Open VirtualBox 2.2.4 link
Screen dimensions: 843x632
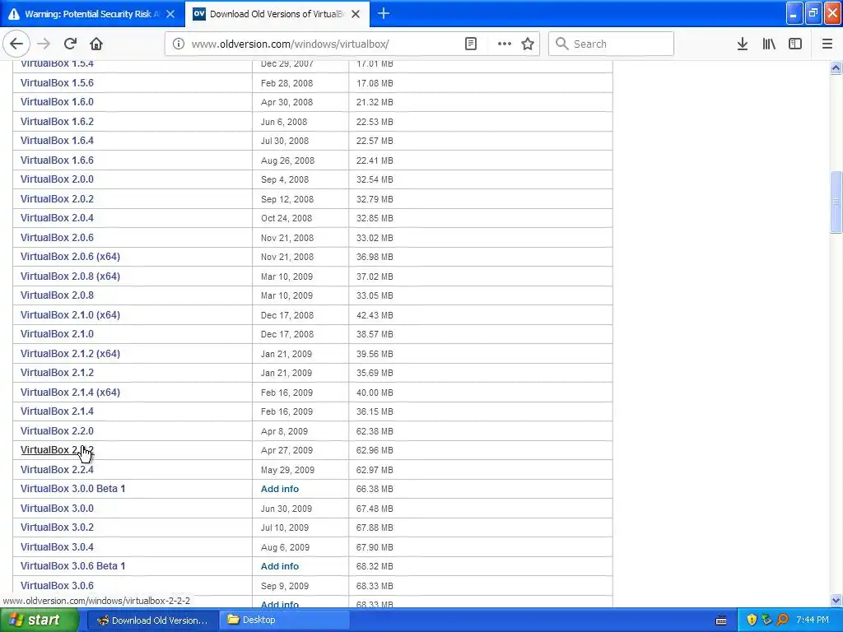click(x=57, y=470)
